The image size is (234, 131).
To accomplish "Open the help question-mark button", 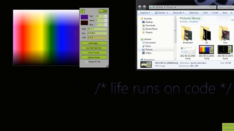I will click(x=83, y=11).
